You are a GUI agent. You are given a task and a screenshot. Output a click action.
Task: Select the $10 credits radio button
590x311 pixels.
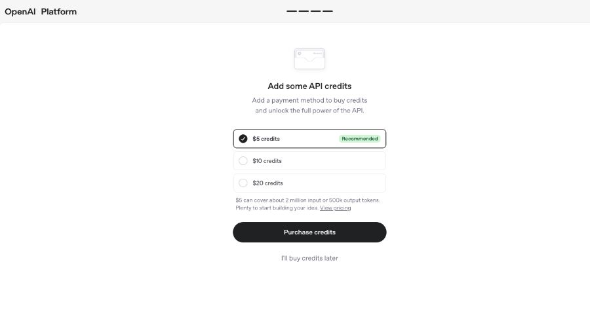tap(243, 161)
